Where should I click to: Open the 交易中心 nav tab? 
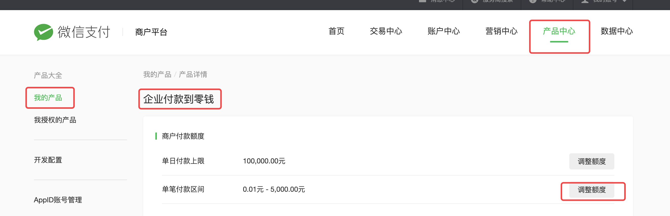pyautogui.click(x=386, y=31)
